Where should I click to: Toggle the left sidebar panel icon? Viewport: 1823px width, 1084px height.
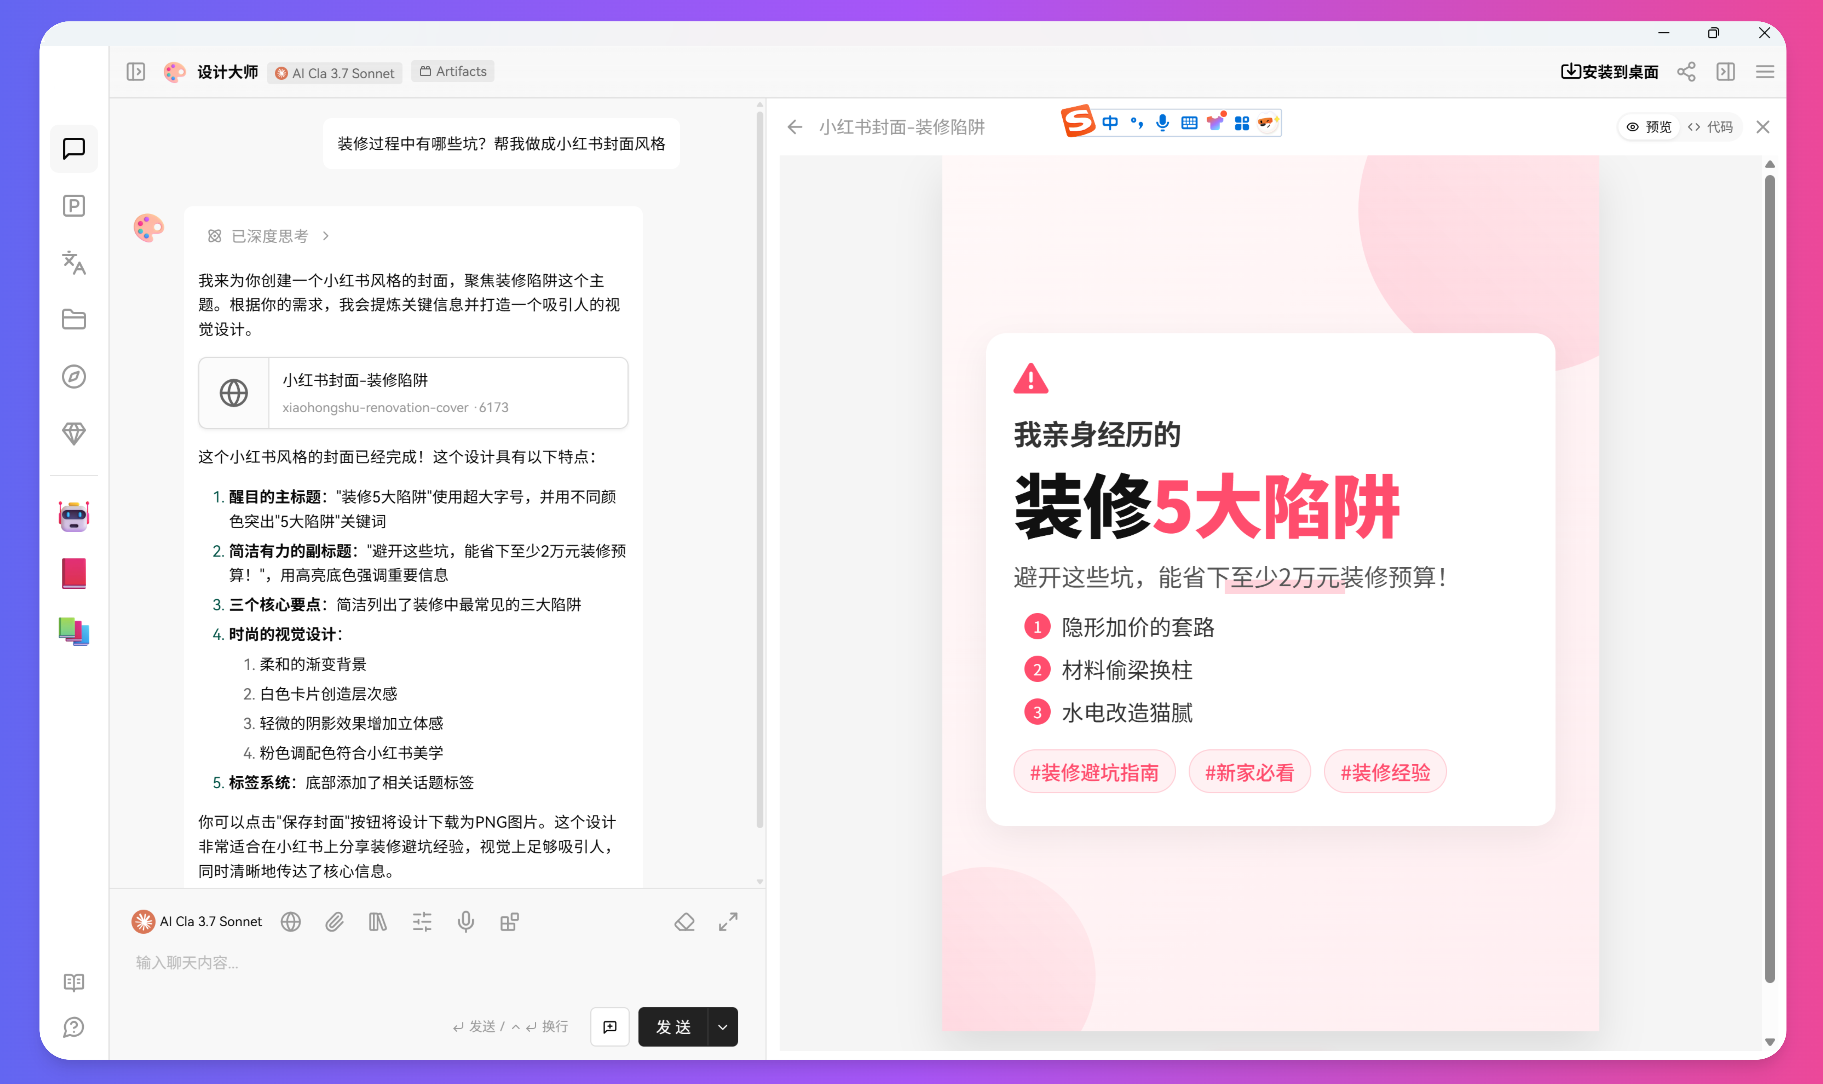click(x=136, y=72)
